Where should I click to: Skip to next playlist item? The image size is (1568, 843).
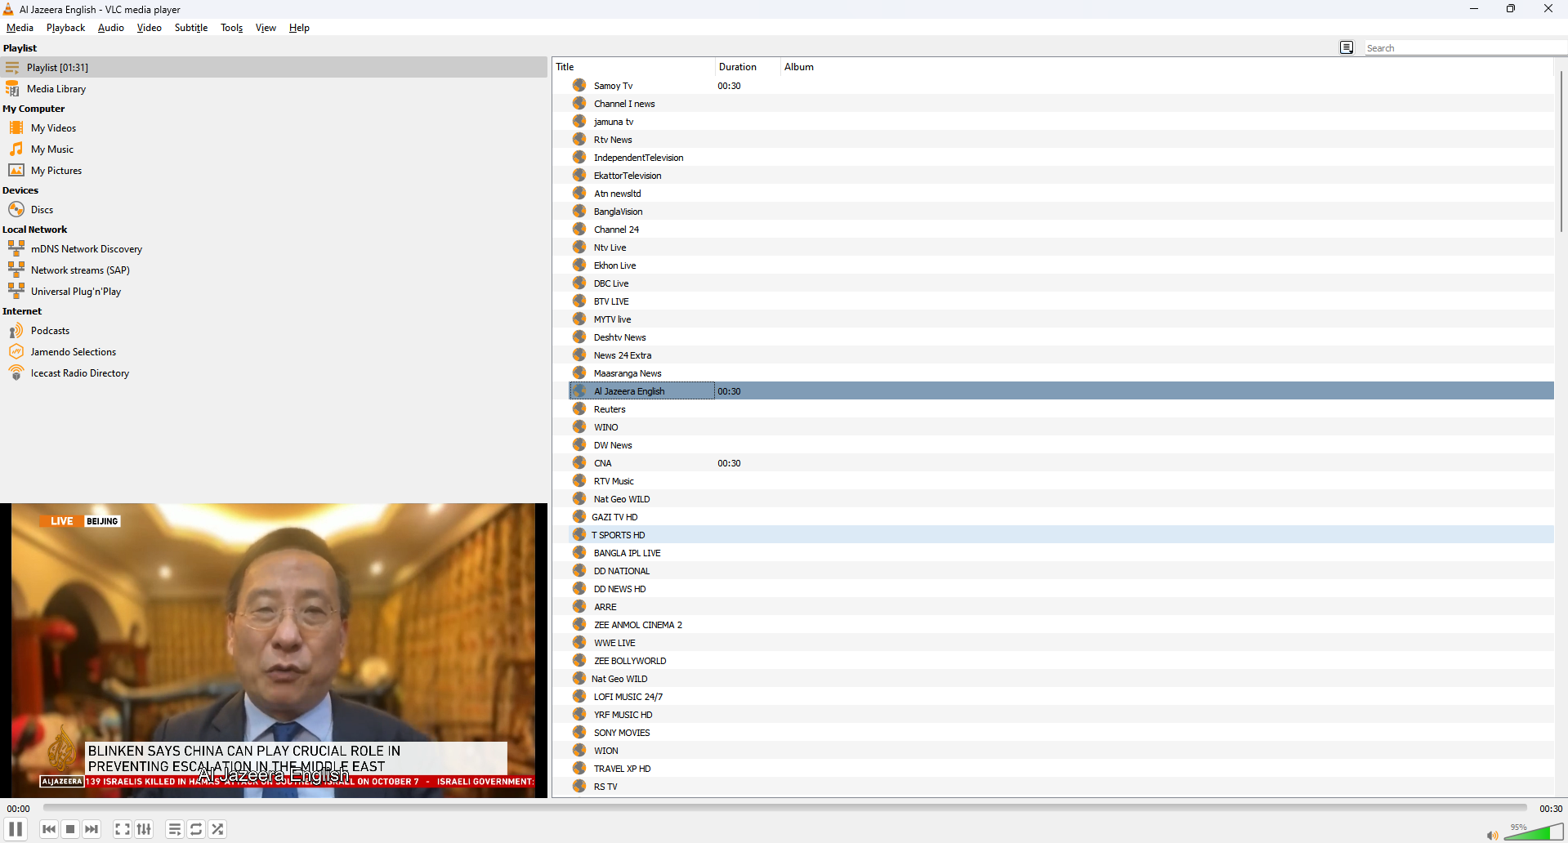(x=92, y=829)
